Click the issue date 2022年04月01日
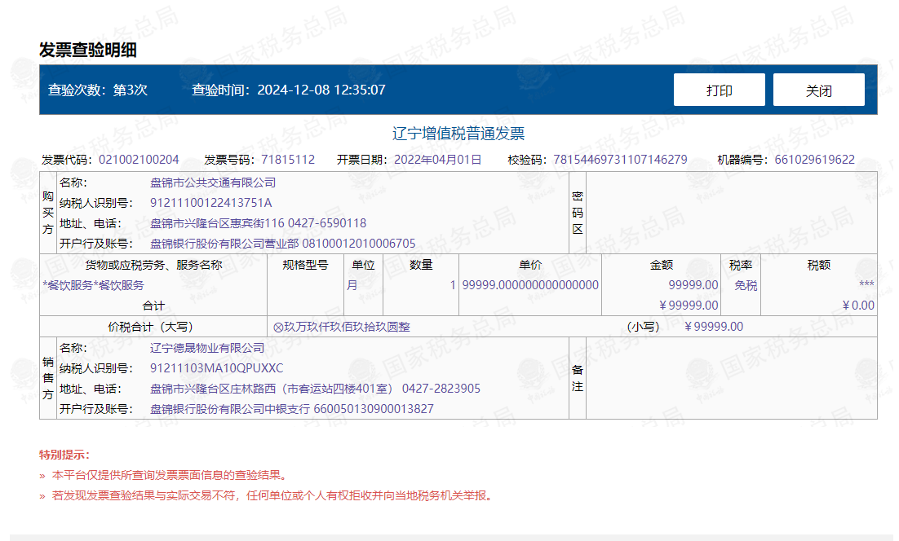Image resolution: width=899 pixels, height=541 pixels. (437, 160)
